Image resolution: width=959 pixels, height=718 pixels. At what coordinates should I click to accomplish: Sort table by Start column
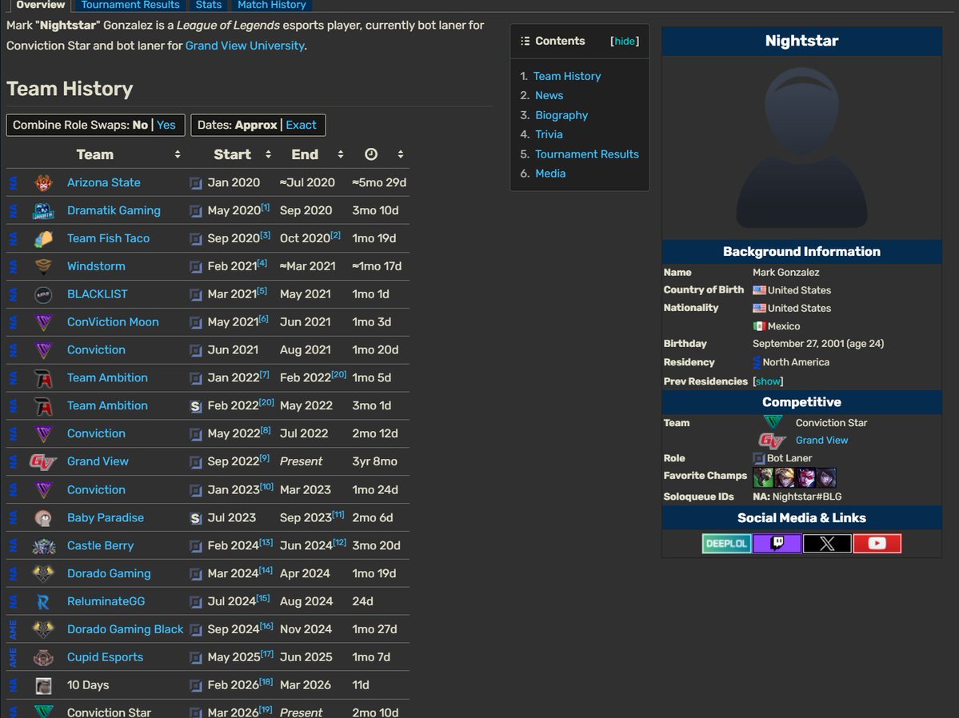click(x=268, y=154)
